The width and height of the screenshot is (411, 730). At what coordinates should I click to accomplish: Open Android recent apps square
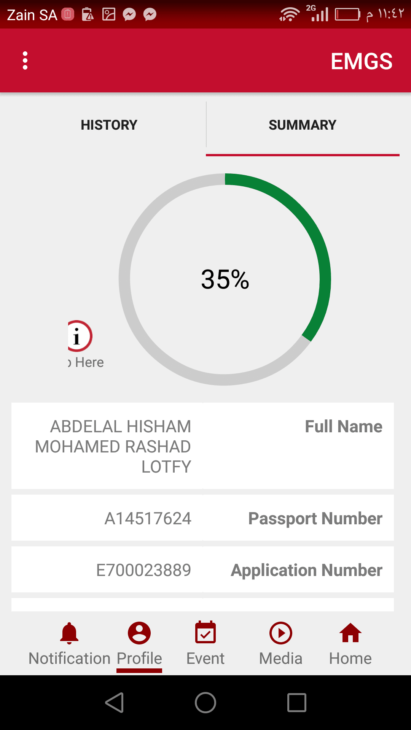[x=297, y=702]
